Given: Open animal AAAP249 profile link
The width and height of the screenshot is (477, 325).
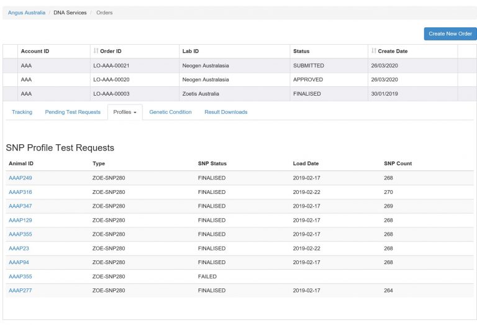Looking at the screenshot, I should (x=20, y=178).
